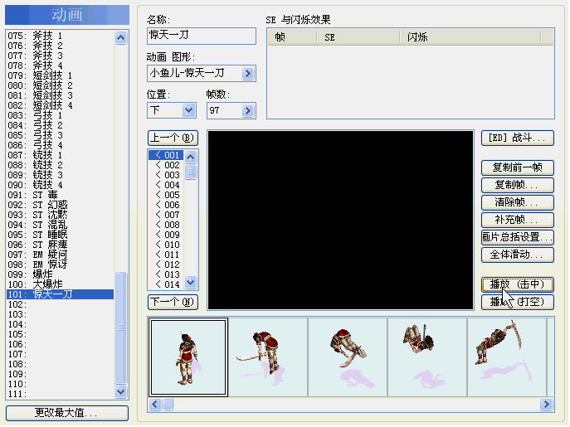Select animation 082: 短剑技 4
The image size is (570, 427).
point(60,105)
